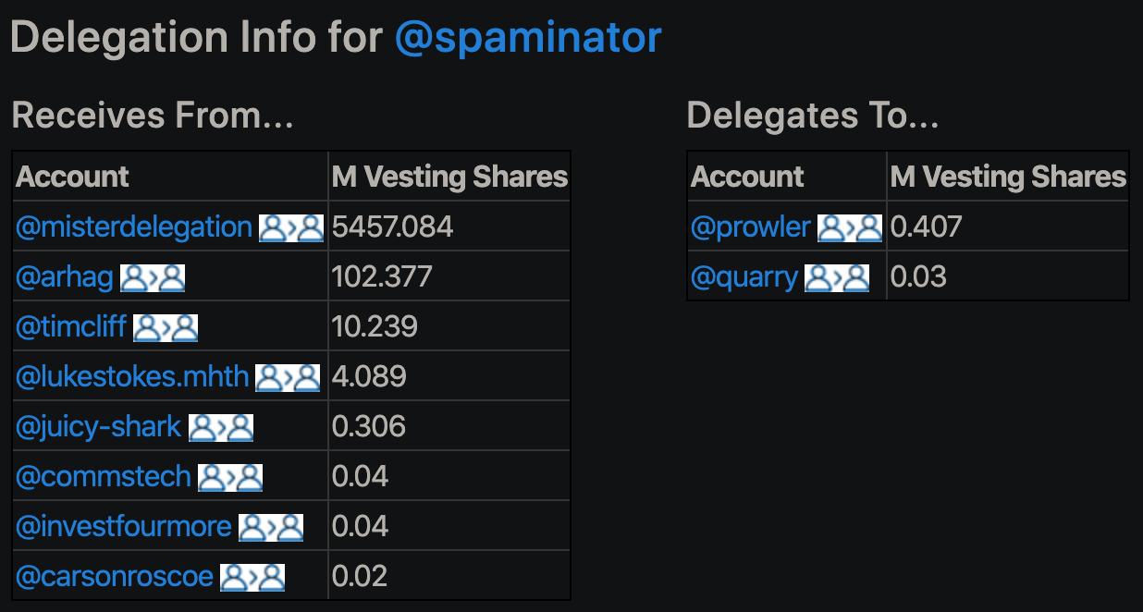This screenshot has height=612, width=1143.
Task: Click delegation icon beside @timcliff
Action: click(x=166, y=327)
